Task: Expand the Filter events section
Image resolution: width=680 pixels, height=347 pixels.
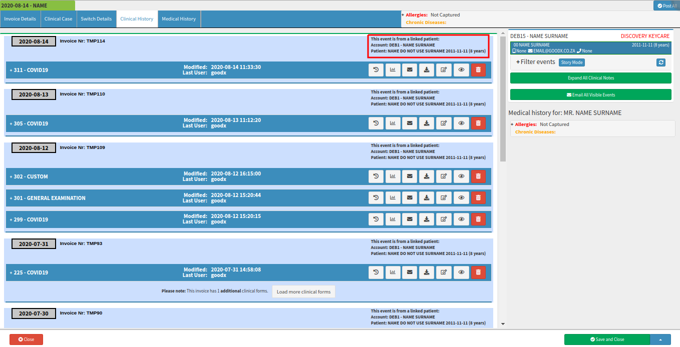Action: point(535,62)
